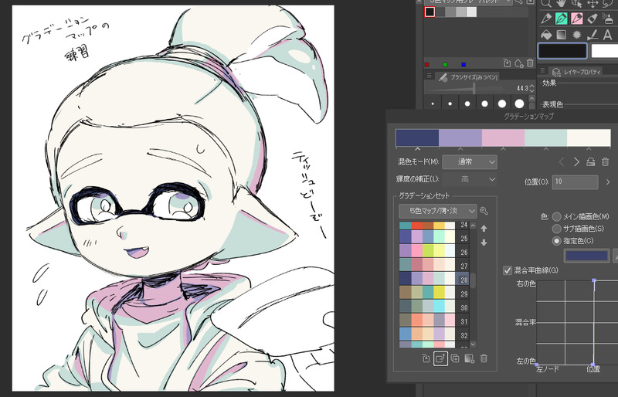The height and width of the screenshot is (397, 618).
Task: Click replace gradient icon below set list
Action: pyautogui.click(x=426, y=358)
